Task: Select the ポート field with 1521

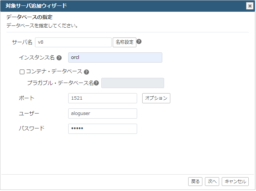Action: 102,98
